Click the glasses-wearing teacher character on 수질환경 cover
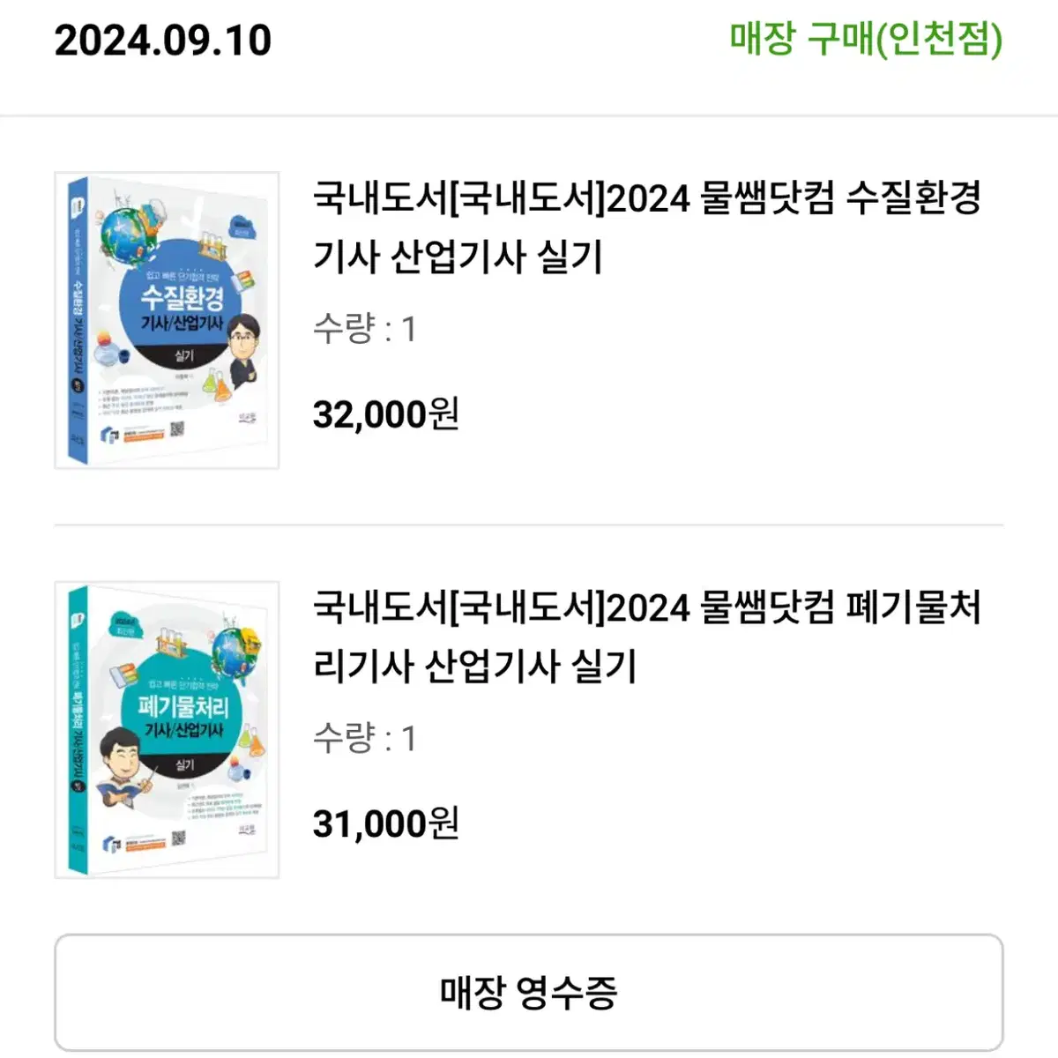The width and height of the screenshot is (1058, 1058). [244, 350]
